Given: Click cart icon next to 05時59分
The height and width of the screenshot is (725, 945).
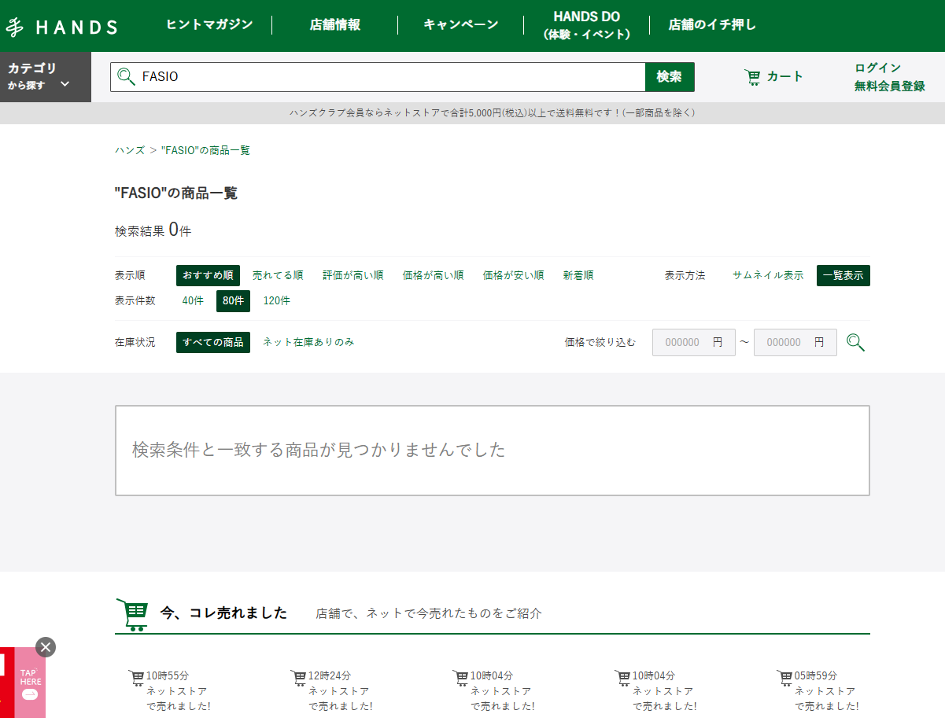Looking at the screenshot, I should [x=785, y=676].
